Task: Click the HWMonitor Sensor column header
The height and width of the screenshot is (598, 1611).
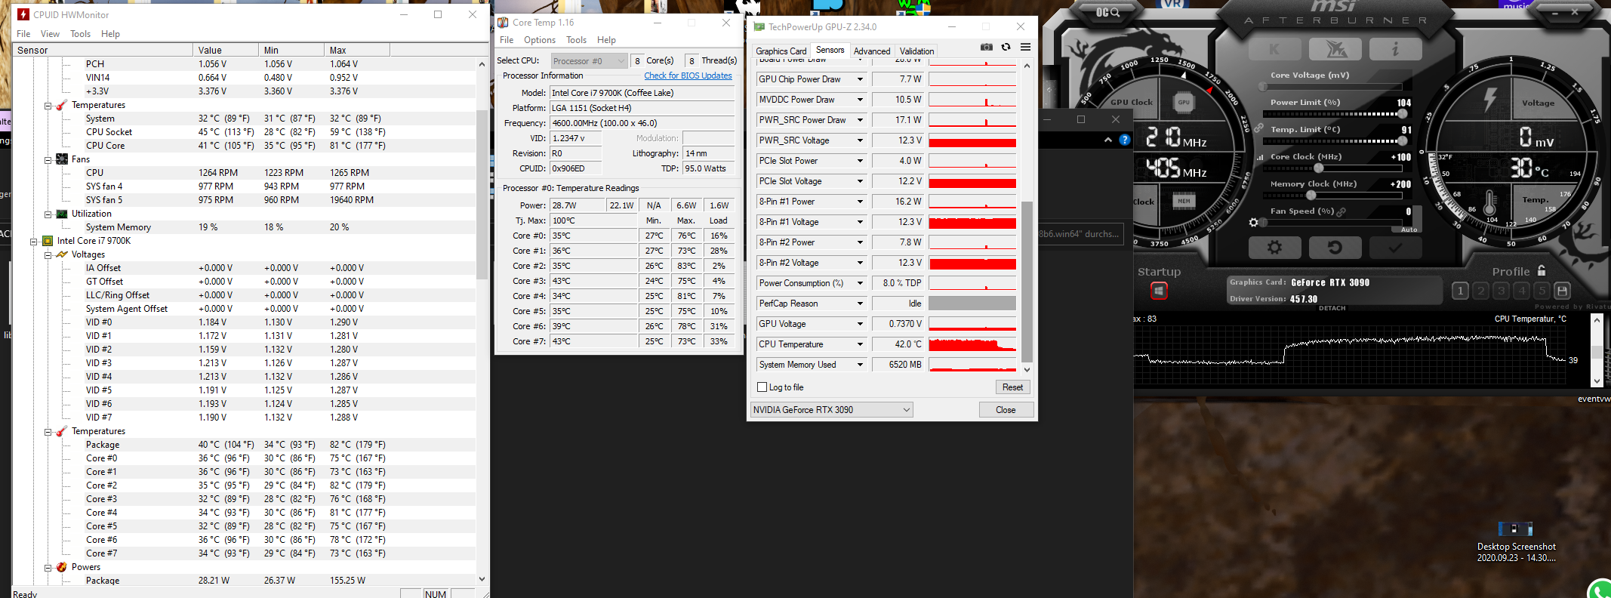Action: tap(103, 50)
